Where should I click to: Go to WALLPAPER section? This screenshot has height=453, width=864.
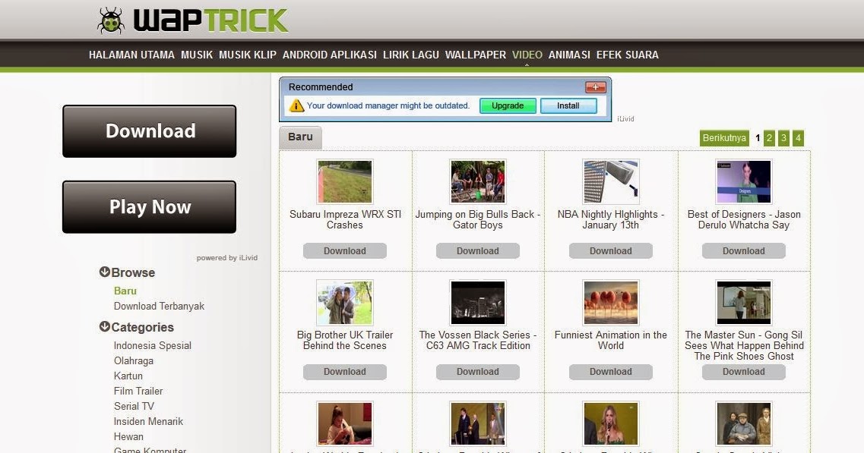point(476,55)
